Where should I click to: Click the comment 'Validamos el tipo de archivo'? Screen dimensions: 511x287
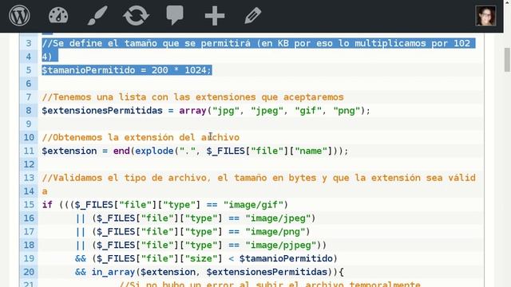coord(259,178)
